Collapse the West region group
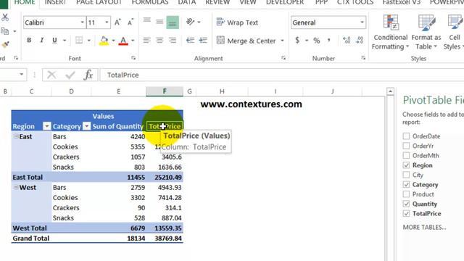The height and width of the screenshot is (261, 464). tap(16, 187)
